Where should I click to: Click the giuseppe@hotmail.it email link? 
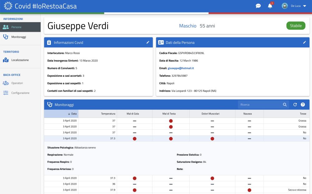click(x=181, y=68)
